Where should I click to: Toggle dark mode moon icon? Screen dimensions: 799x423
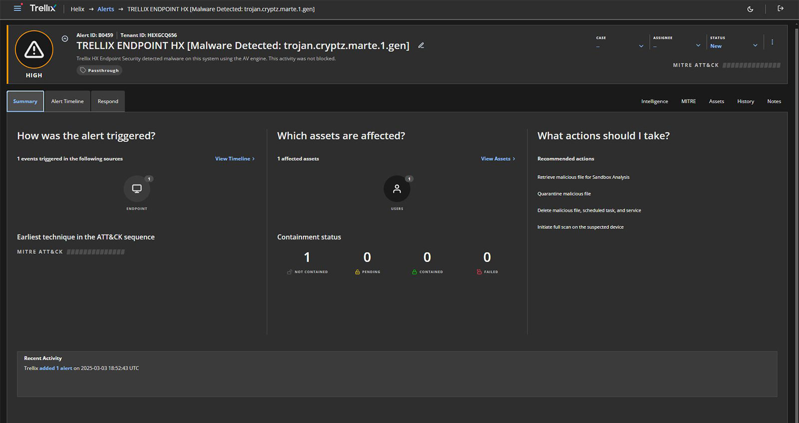(750, 9)
